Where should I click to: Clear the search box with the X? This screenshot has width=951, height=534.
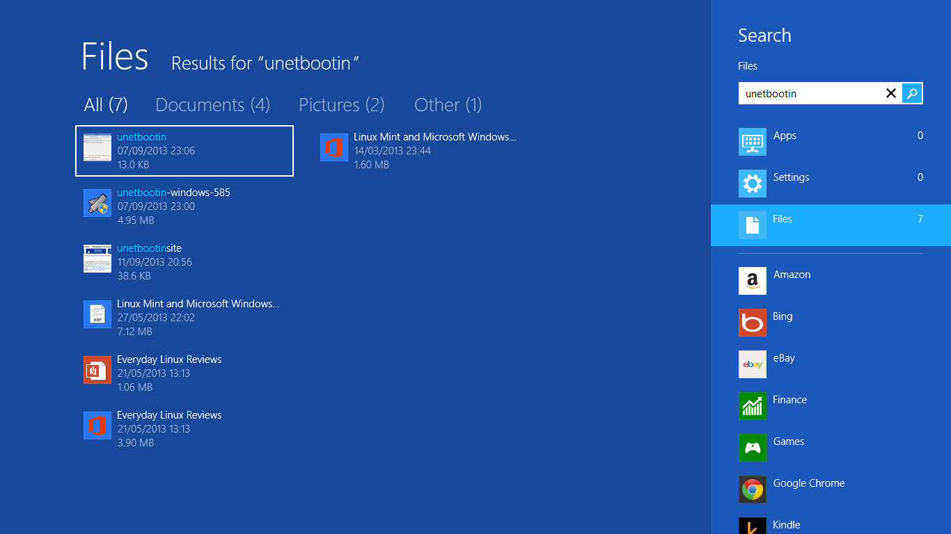[x=891, y=93]
